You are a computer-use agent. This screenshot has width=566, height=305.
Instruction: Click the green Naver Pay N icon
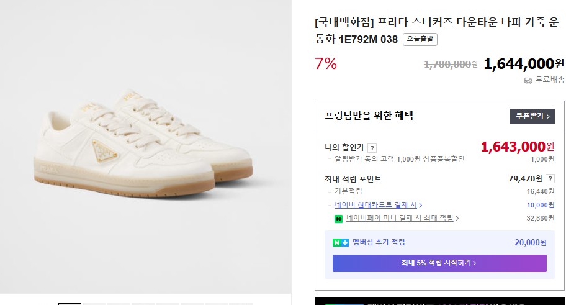coord(339,219)
